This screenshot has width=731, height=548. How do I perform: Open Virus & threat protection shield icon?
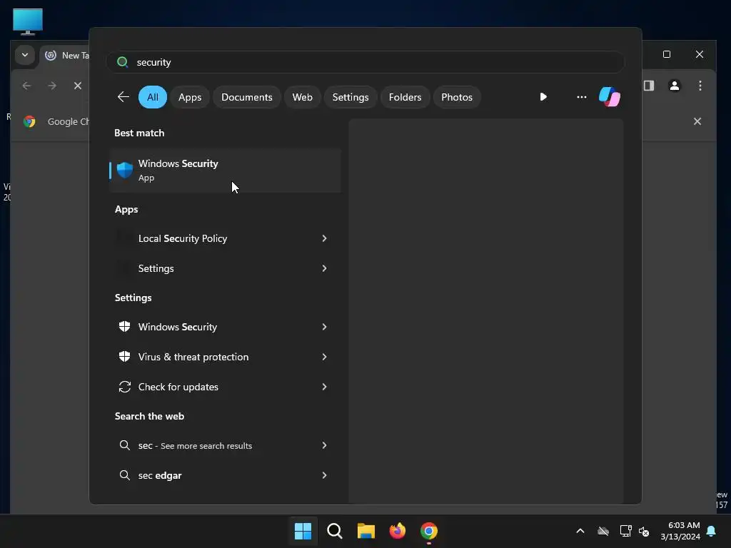tap(124, 357)
